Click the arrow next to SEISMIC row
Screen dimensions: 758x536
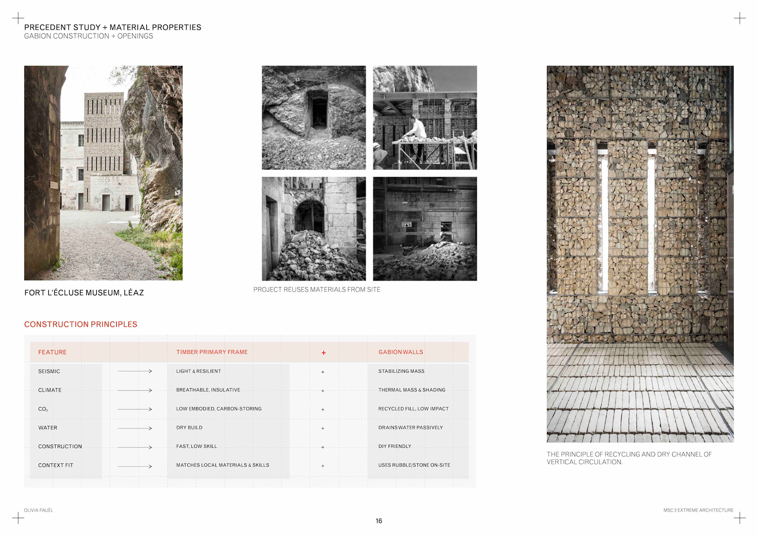click(x=135, y=371)
